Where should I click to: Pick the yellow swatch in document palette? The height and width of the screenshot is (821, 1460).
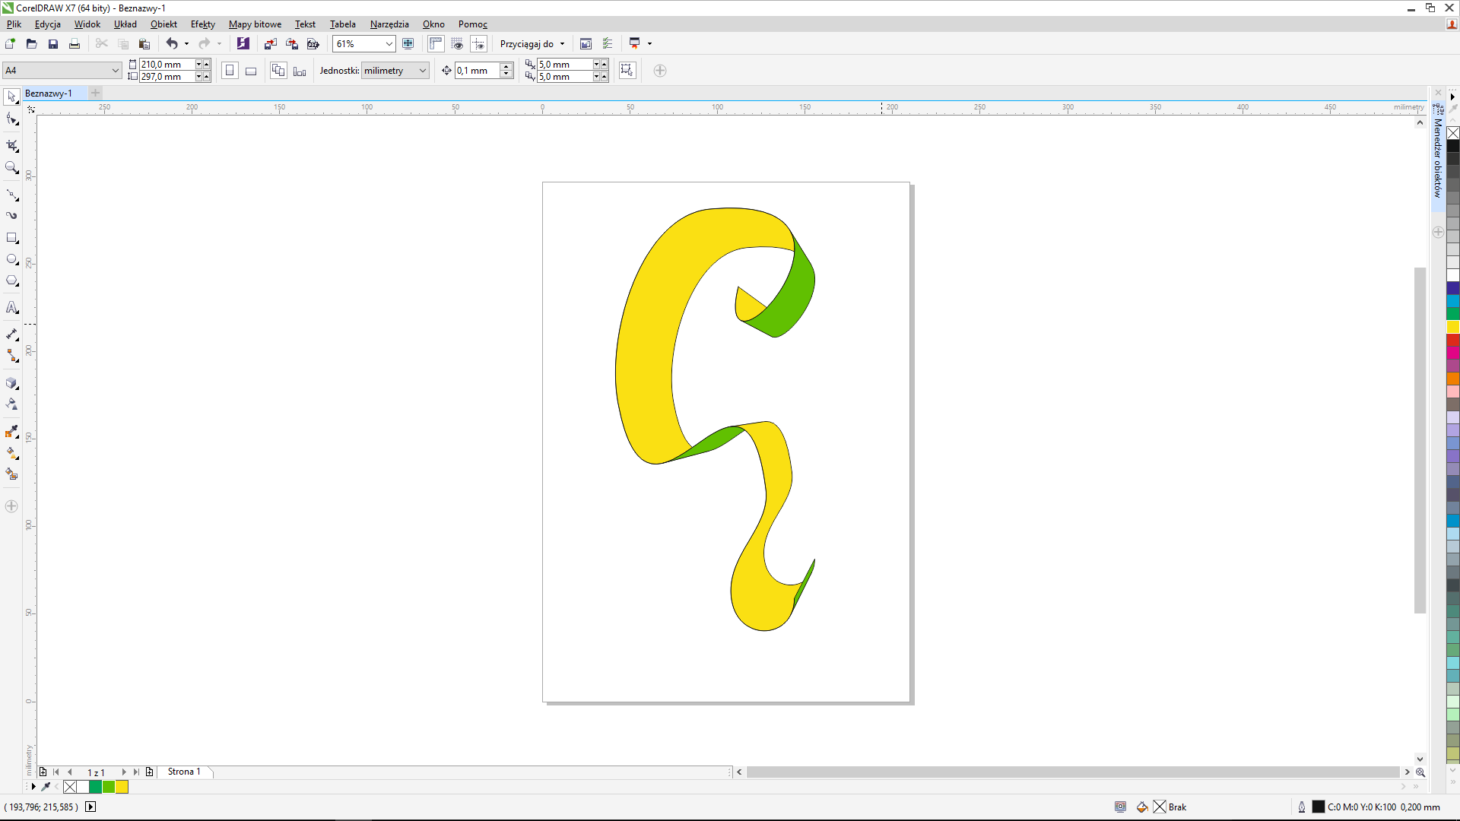[122, 787]
